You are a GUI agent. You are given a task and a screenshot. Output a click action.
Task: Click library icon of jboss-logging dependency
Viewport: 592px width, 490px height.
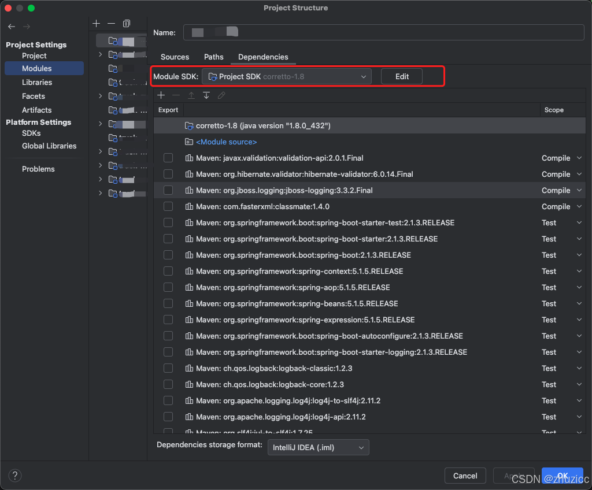pos(189,190)
